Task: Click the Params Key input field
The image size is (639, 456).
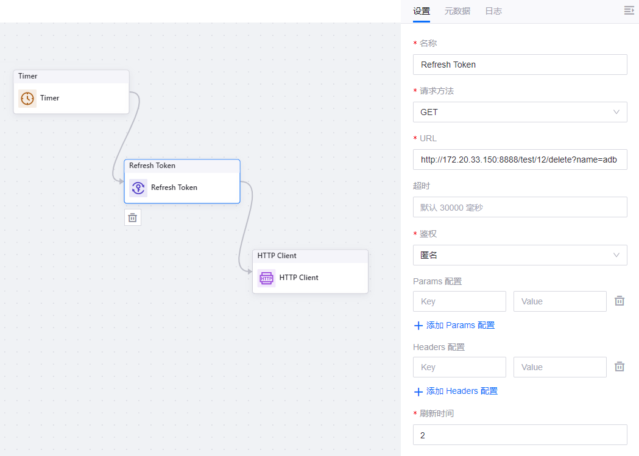Action: 459,301
